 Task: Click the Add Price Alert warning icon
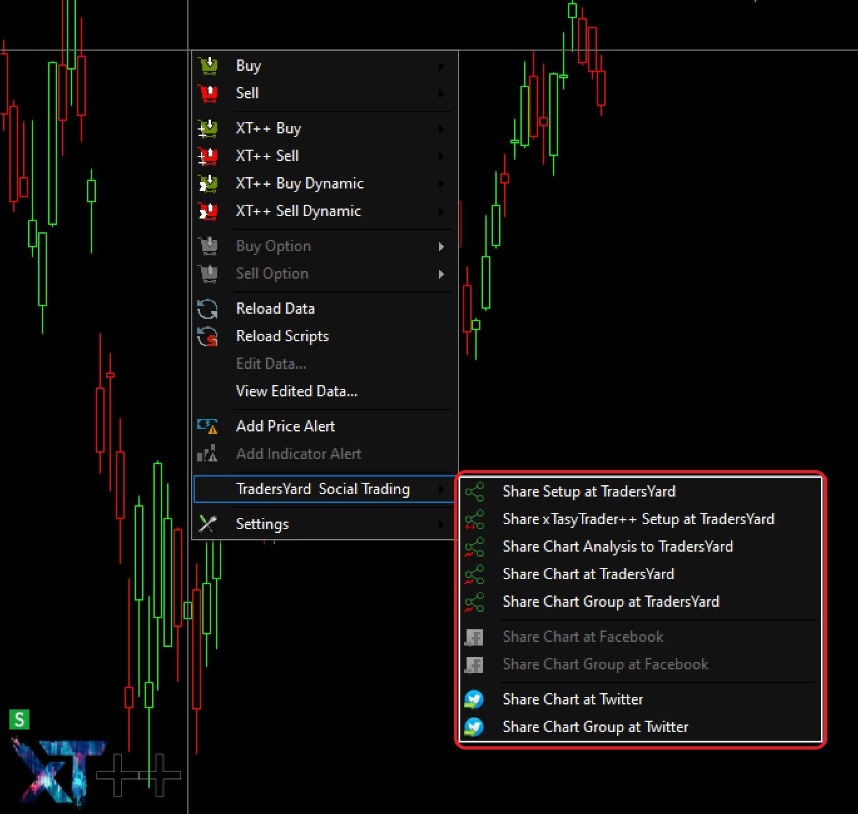(208, 426)
